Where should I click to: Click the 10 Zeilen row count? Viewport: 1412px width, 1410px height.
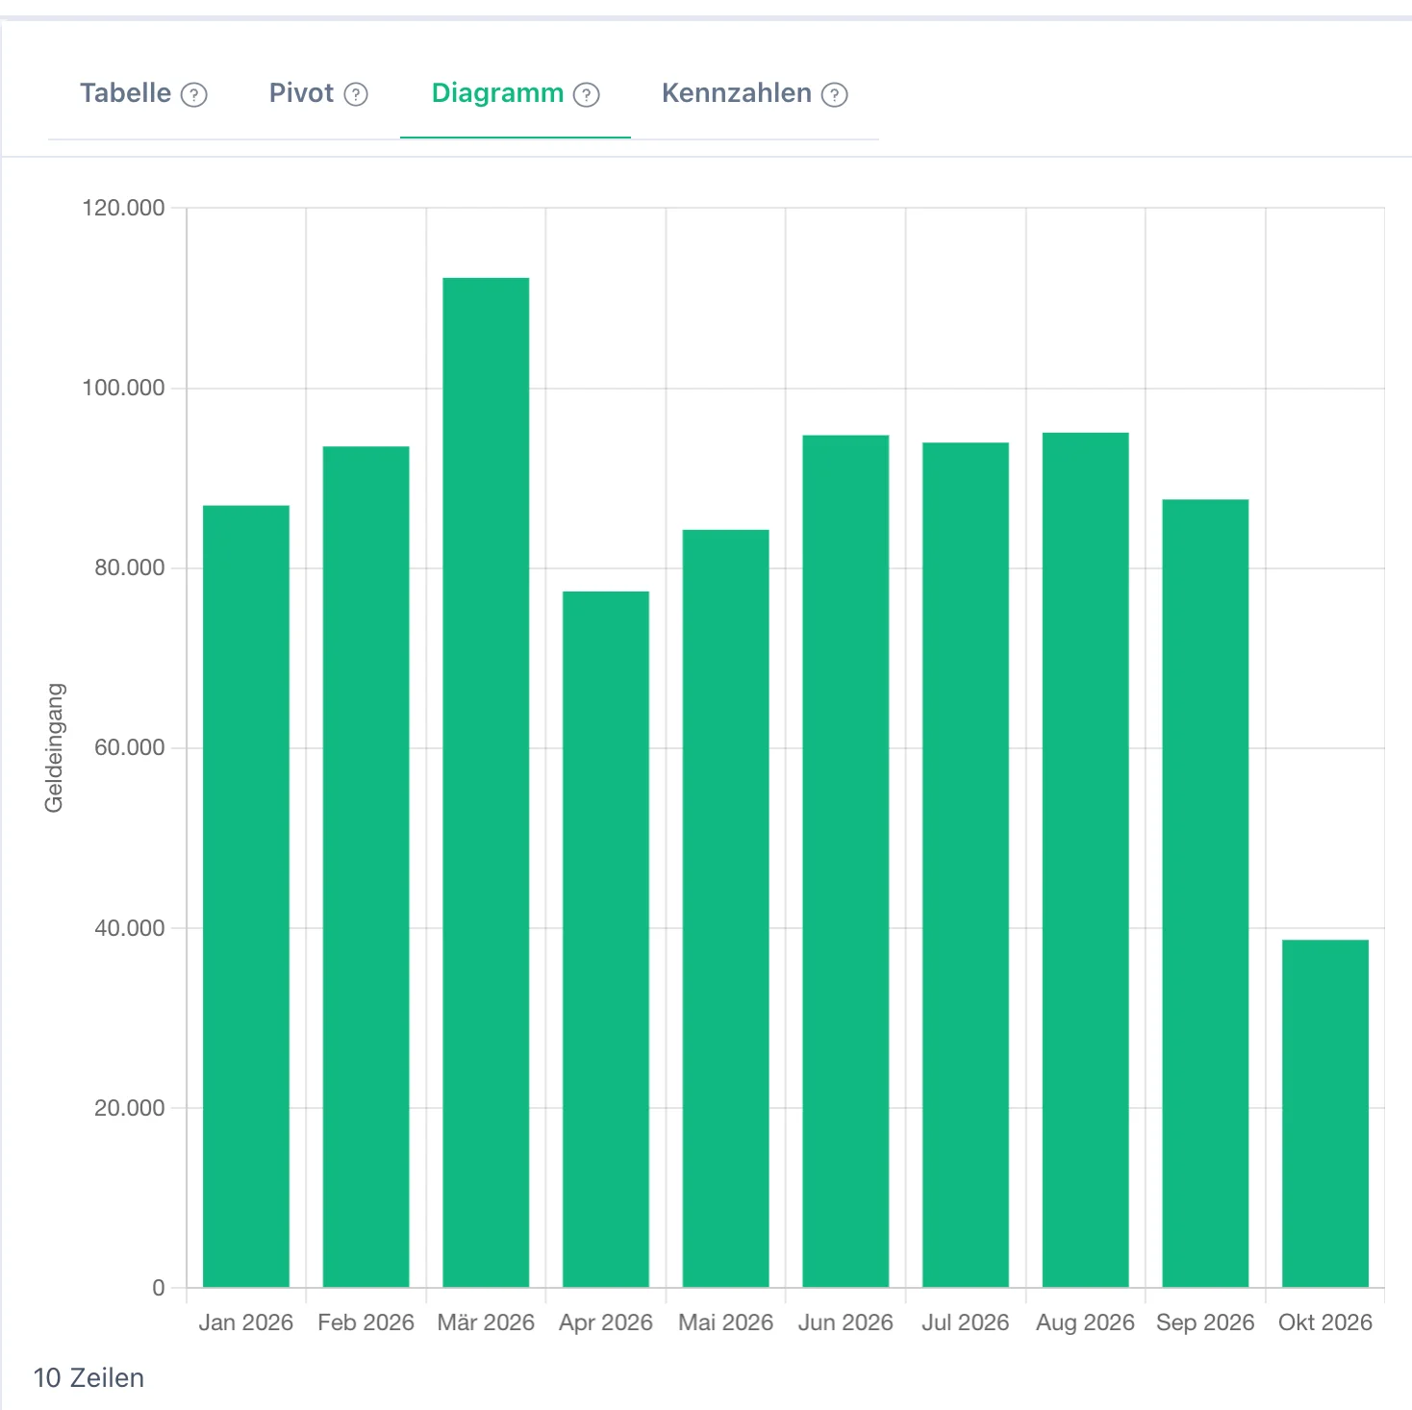(x=88, y=1378)
